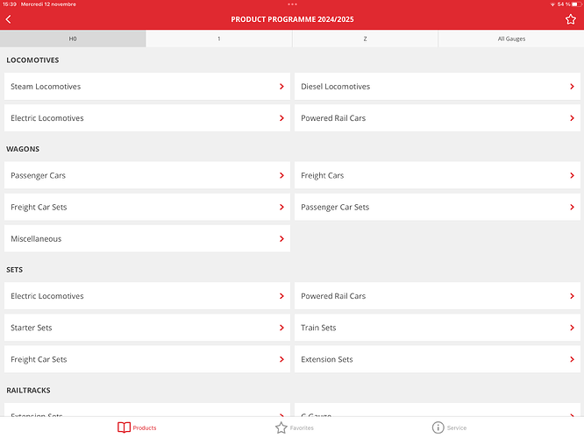Image resolution: width=584 pixels, height=438 pixels.
Task: Switch to the gauge 1 tab
Action: coord(219,39)
